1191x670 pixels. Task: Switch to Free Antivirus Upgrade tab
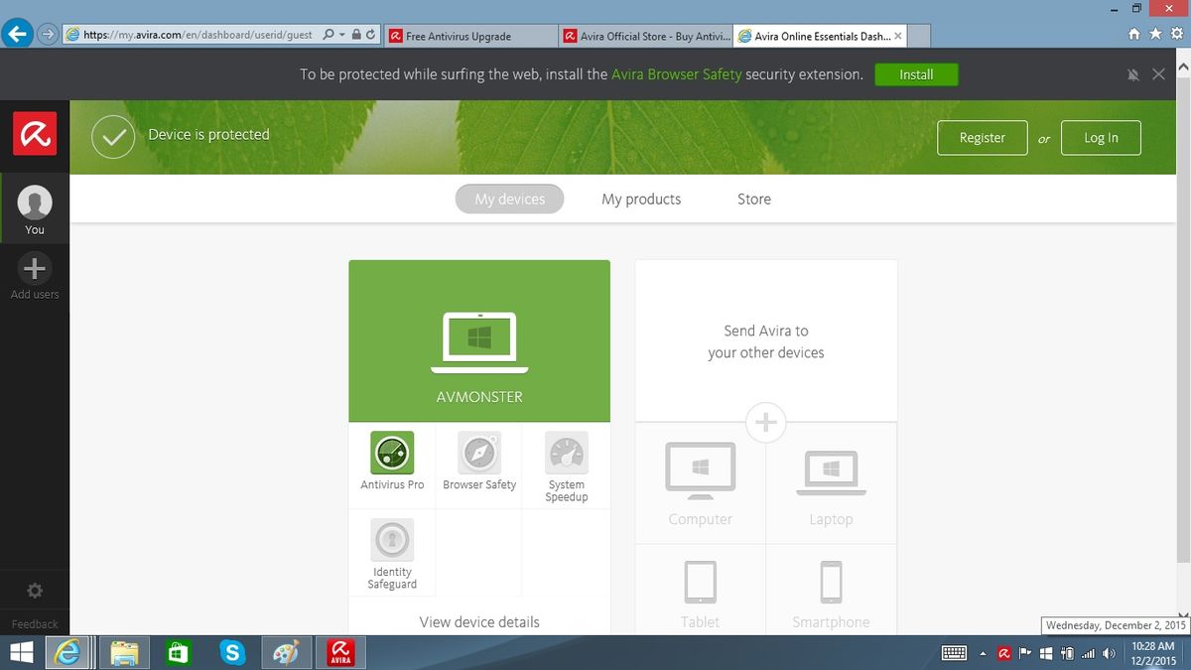point(470,36)
